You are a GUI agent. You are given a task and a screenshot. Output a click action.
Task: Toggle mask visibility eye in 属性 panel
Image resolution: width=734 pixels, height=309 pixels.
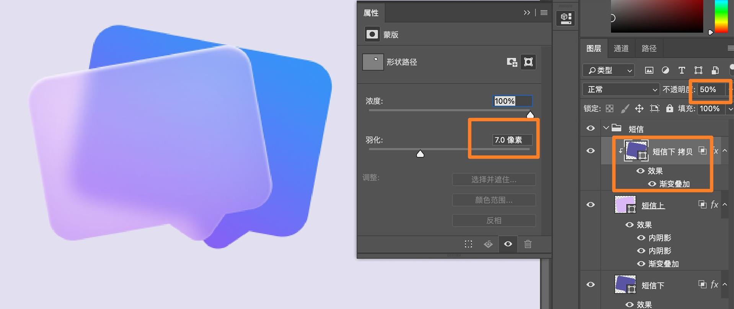508,244
